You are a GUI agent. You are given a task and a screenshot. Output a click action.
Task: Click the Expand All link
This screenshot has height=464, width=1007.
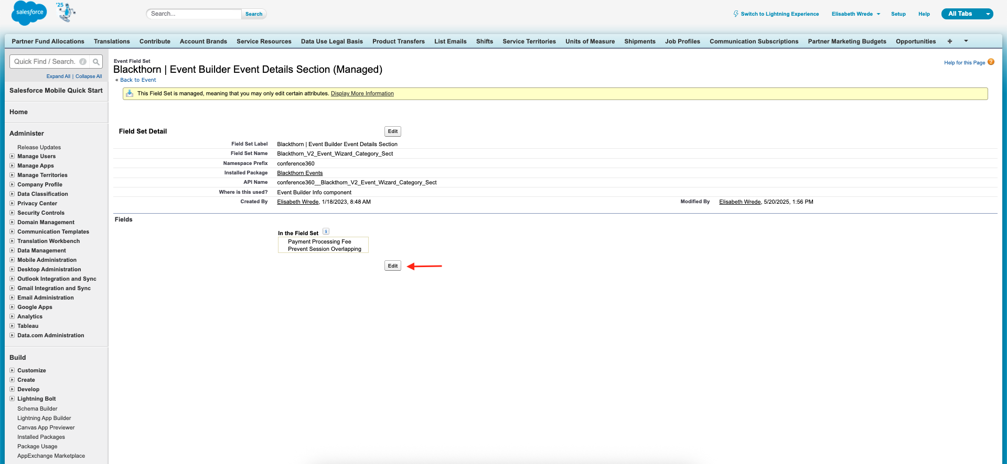click(x=58, y=76)
